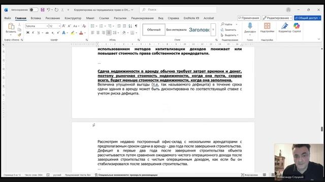The width and height of the screenshot is (325, 182).
Task: Click the Примечания button
Action: (x=249, y=18)
